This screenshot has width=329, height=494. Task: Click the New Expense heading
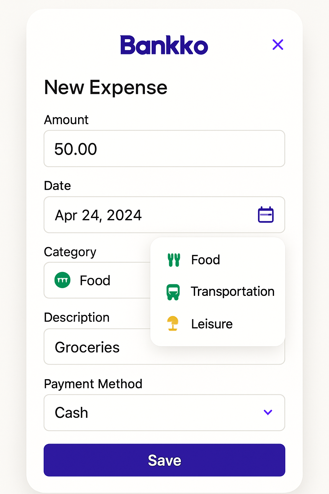(106, 87)
